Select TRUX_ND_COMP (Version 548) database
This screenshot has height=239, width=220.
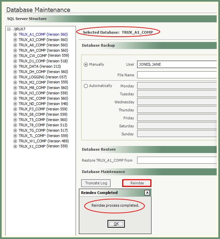pyautogui.click(x=43, y=104)
